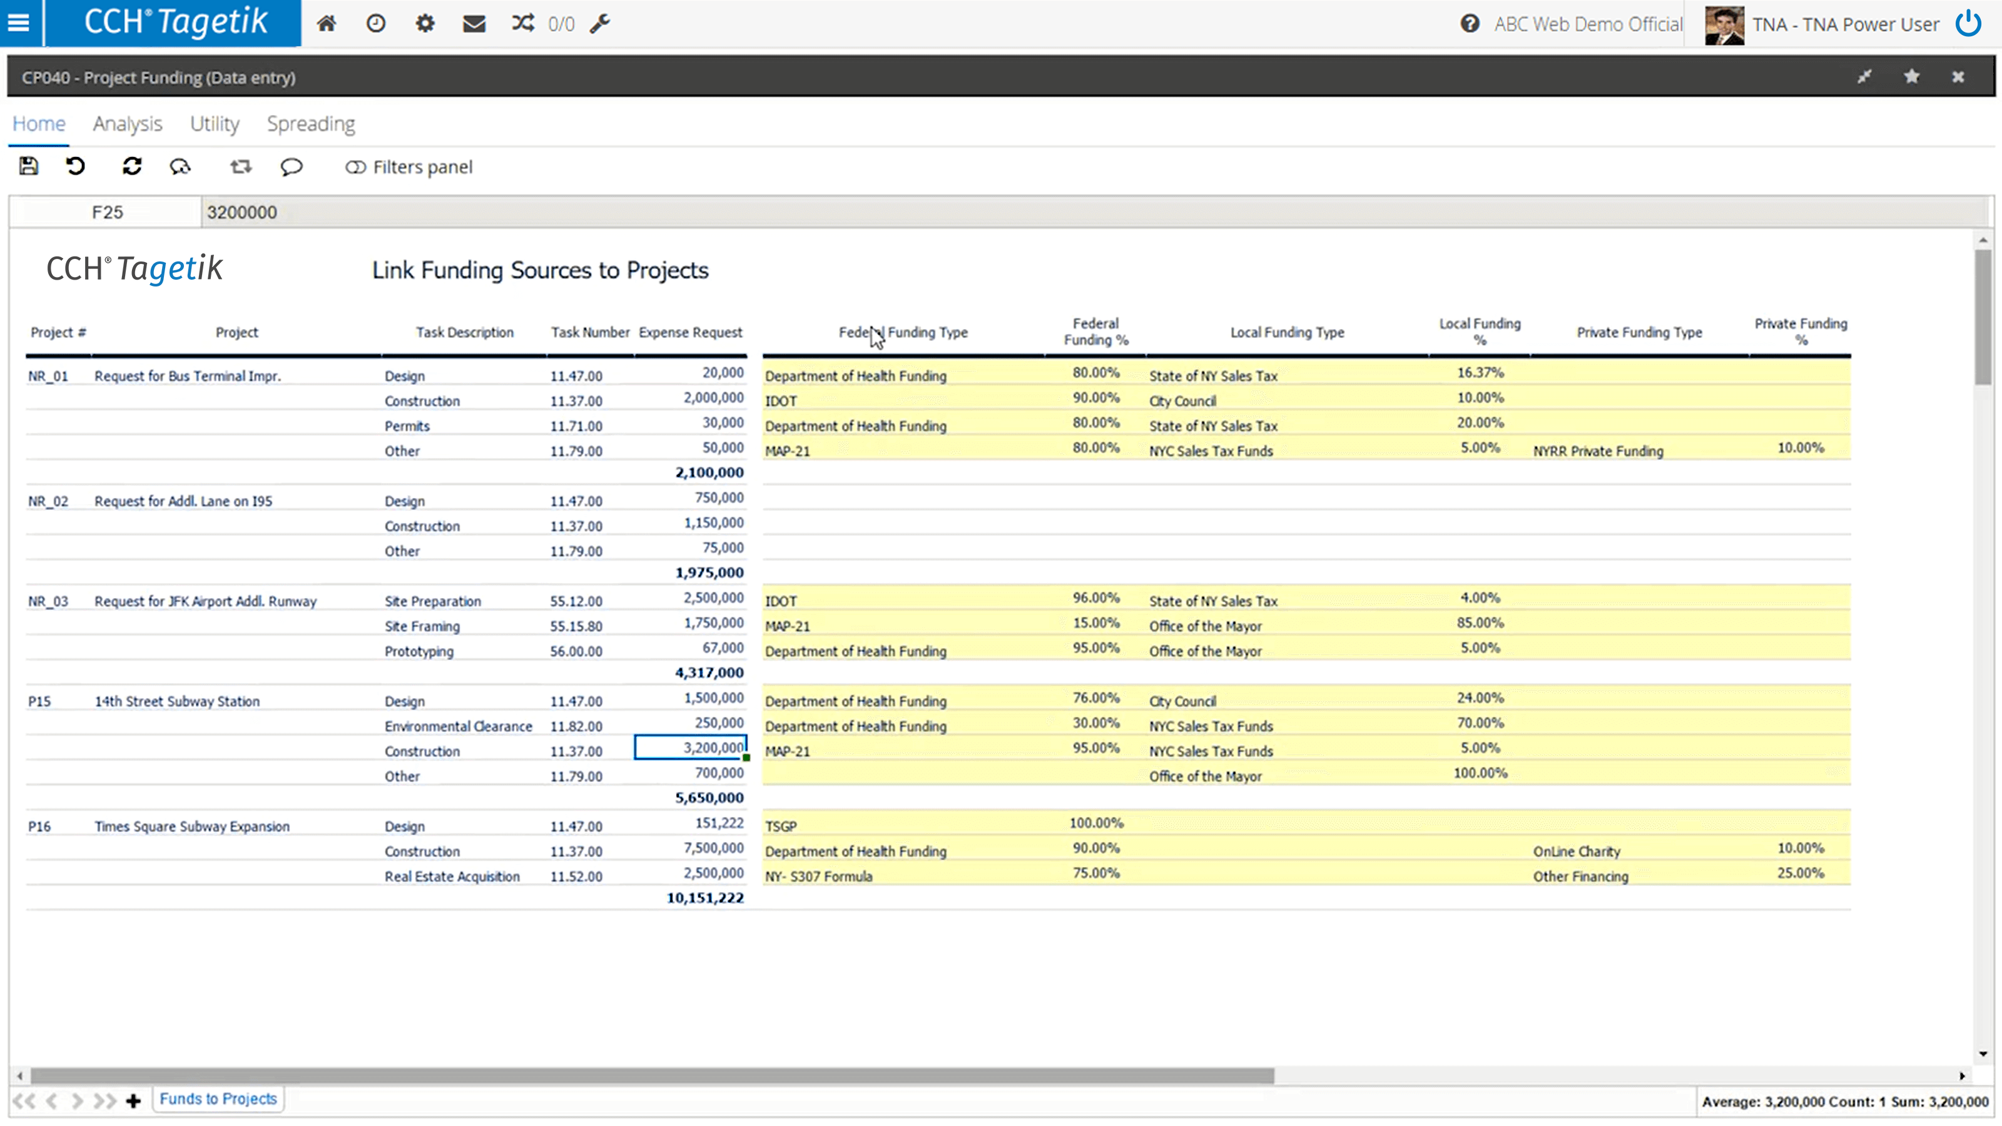This screenshot has width=2002, height=1126.
Task: Select 'OnLine Charity' private funding cell
Action: [x=1576, y=851]
